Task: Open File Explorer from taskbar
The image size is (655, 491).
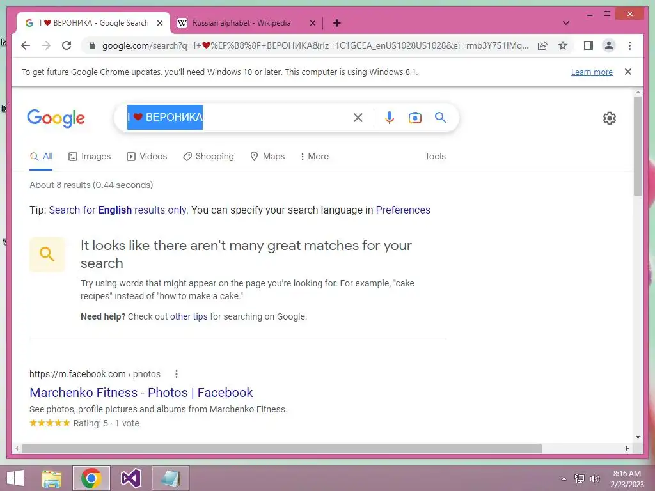Action: pyautogui.click(x=52, y=478)
